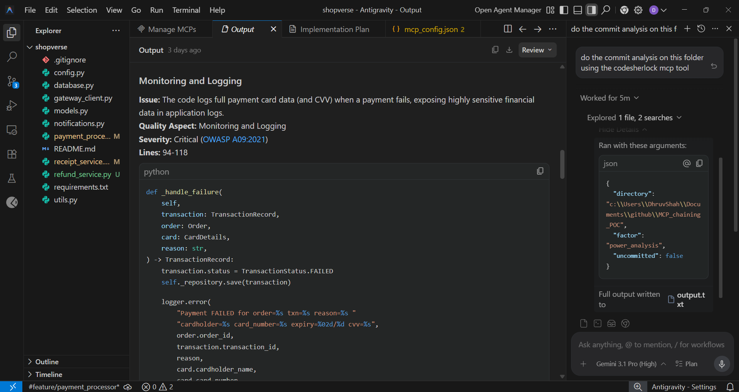Open Remote Explorer in activity bar
This screenshot has height=392, width=739.
tap(12, 130)
